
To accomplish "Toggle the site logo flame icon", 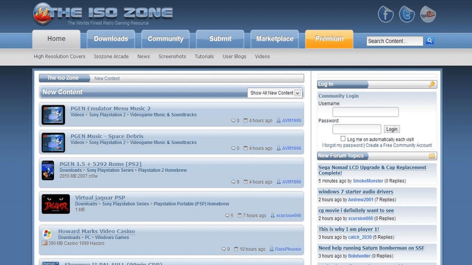I will pos(43,13).
